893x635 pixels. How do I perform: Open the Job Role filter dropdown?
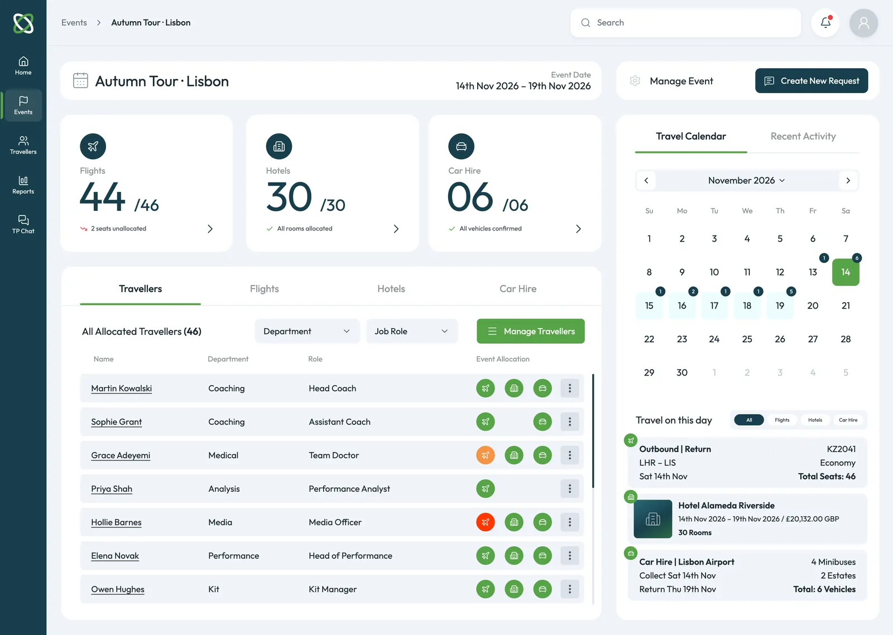412,331
